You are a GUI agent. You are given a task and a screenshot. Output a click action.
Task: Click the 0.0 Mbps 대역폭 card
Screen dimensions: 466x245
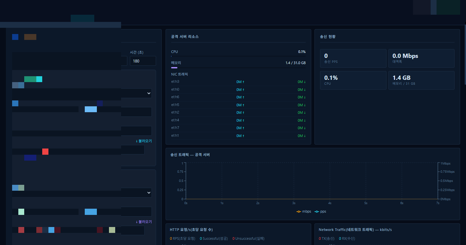(421, 58)
